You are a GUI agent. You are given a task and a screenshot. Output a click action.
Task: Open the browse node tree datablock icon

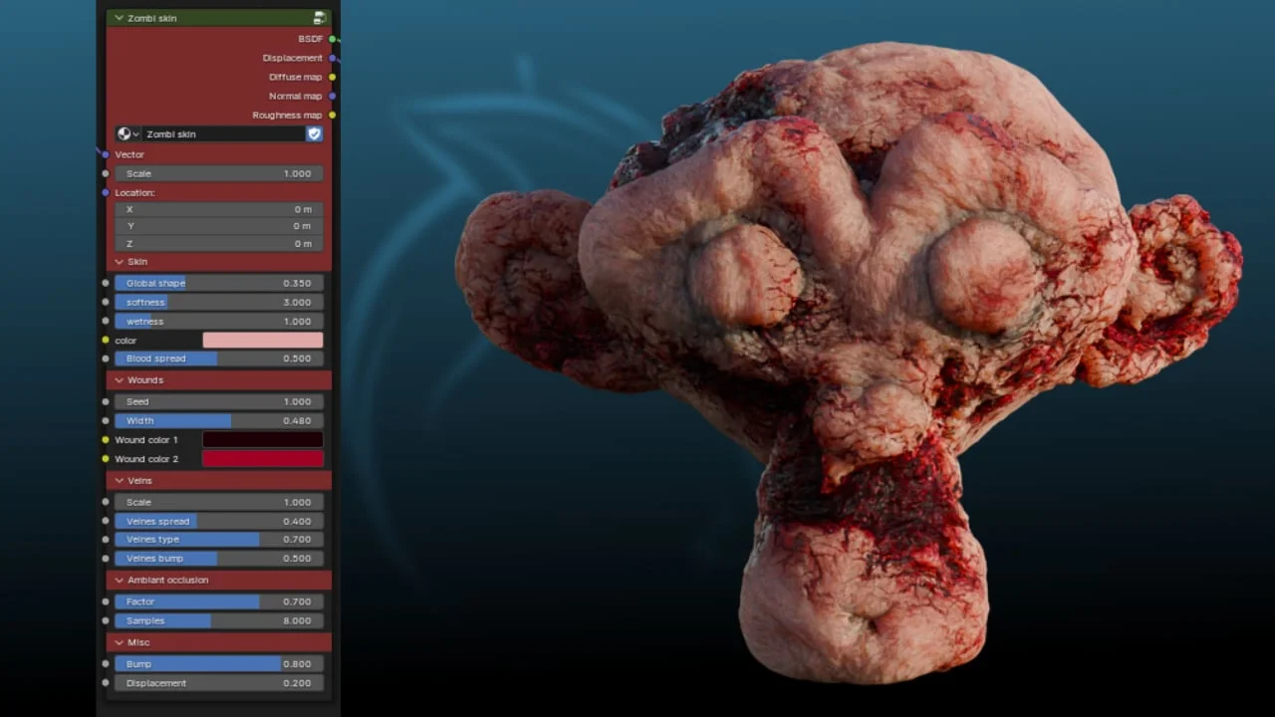point(125,133)
